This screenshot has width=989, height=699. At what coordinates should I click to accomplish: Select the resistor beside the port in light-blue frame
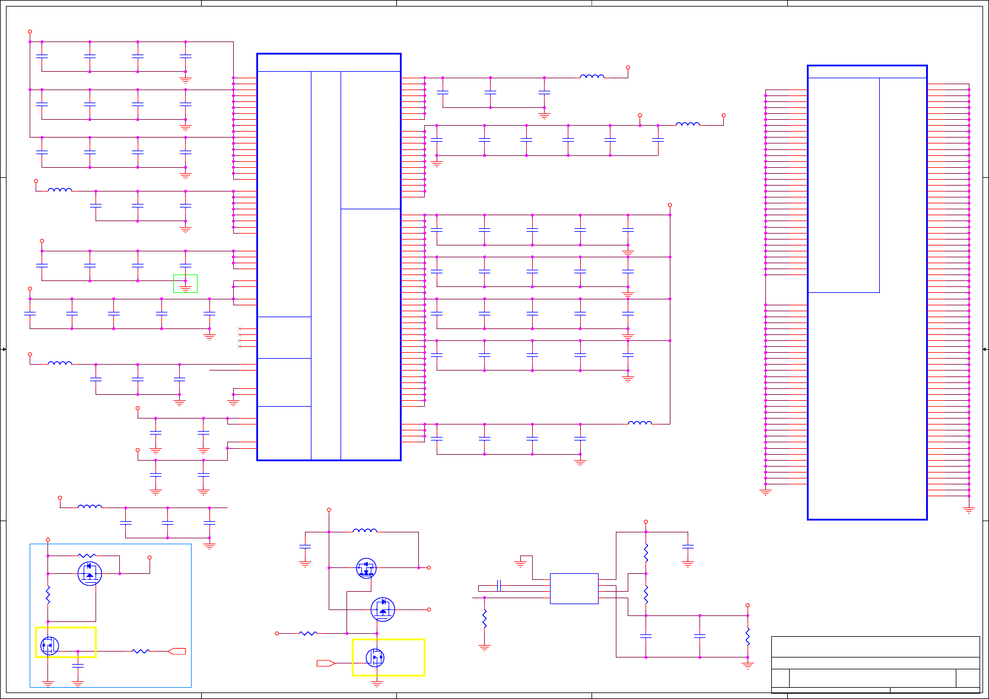coord(141,651)
